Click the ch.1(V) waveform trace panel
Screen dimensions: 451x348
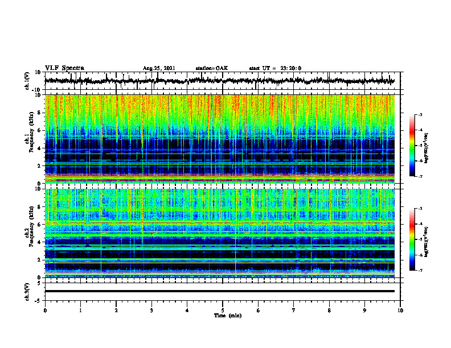[222, 81]
